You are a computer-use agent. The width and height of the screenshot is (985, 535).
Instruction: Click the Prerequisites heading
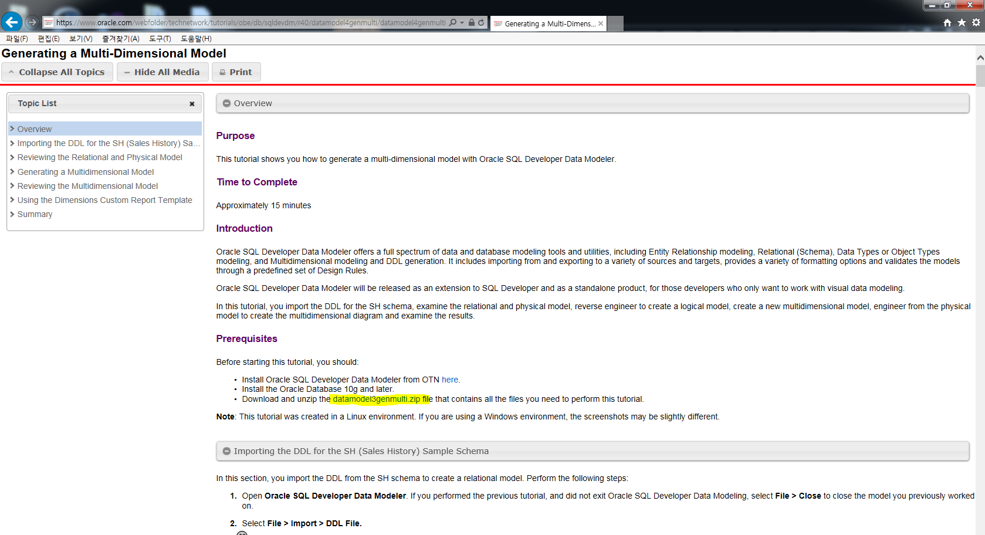coord(246,338)
